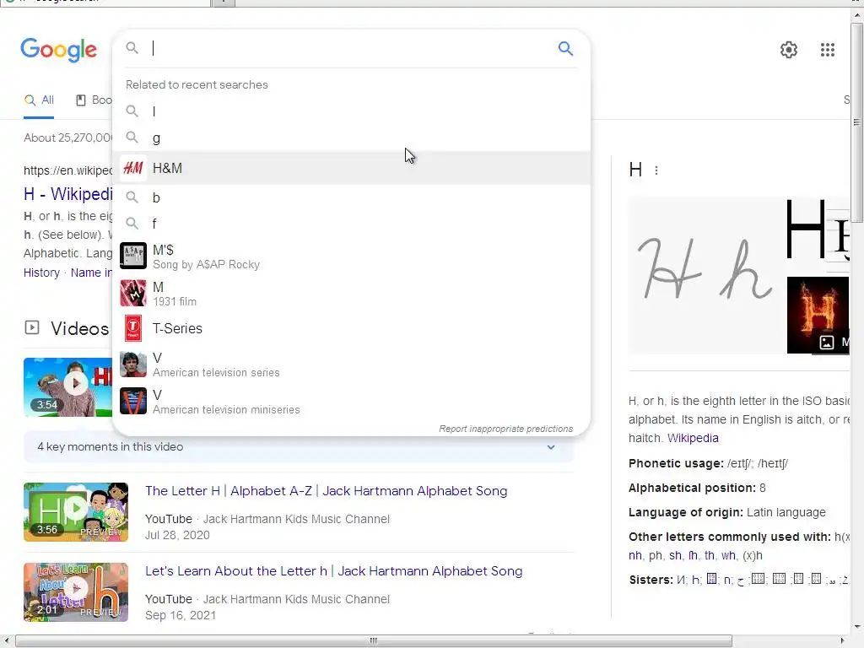
Task: Click the Google logo
Action: (x=58, y=50)
